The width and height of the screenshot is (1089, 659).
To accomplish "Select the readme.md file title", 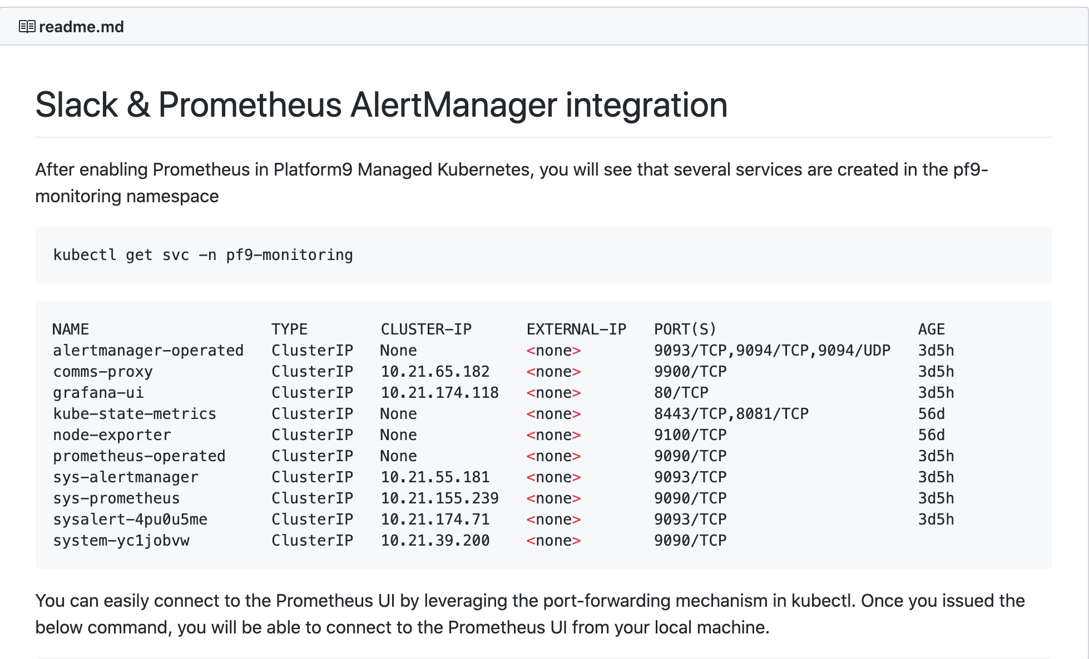I will click(x=81, y=26).
